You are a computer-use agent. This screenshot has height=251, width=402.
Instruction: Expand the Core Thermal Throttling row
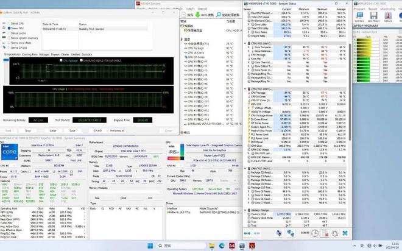pos(249,62)
